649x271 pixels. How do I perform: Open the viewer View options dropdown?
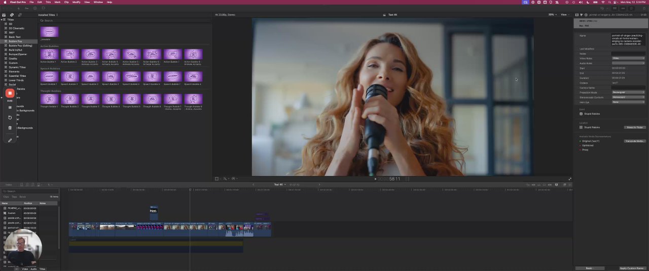coord(564,15)
